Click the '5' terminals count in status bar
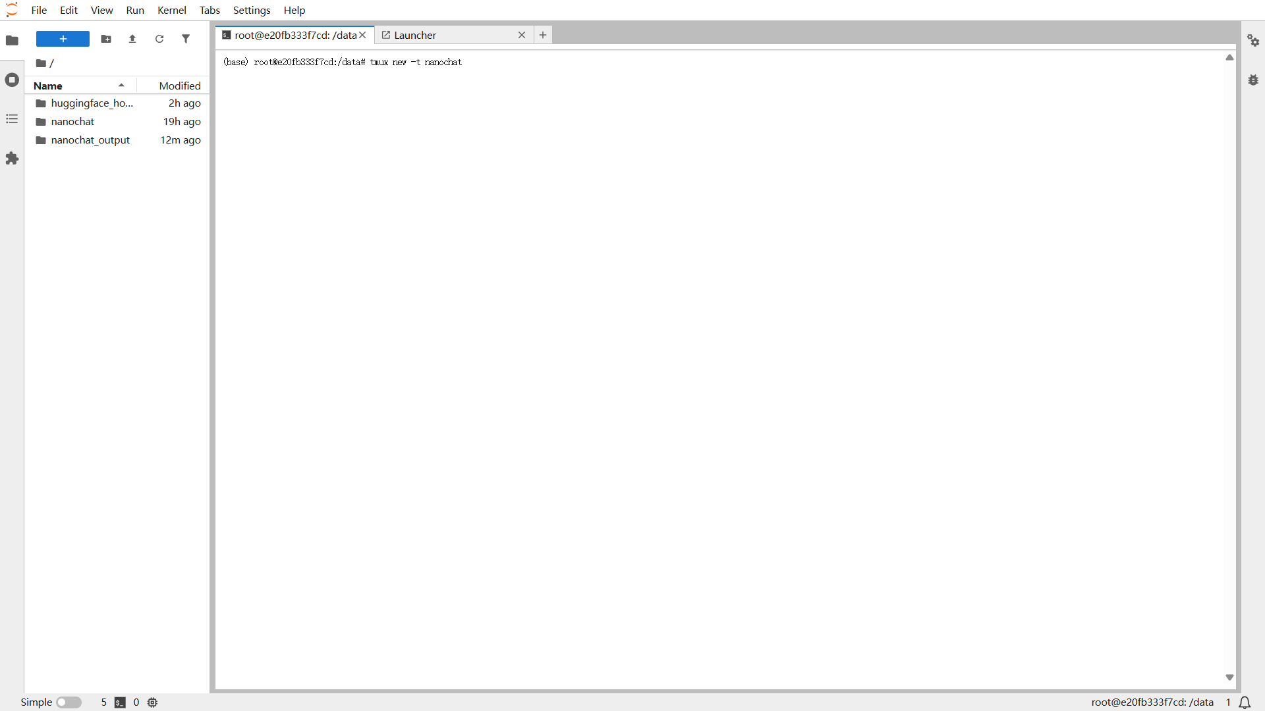1265x711 pixels. coord(103,702)
